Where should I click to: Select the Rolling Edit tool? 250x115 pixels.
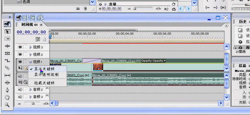7,53
